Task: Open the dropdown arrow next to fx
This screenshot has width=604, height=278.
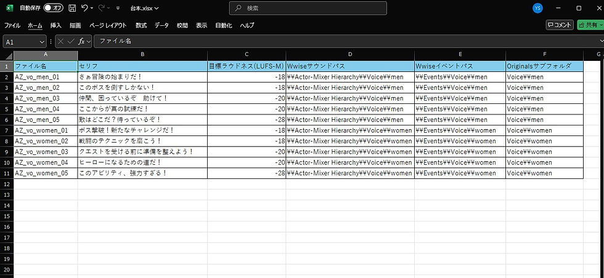Action: (89, 42)
